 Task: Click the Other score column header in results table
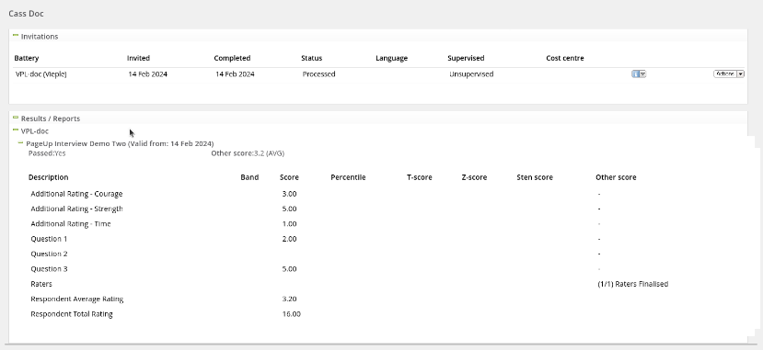click(x=616, y=177)
